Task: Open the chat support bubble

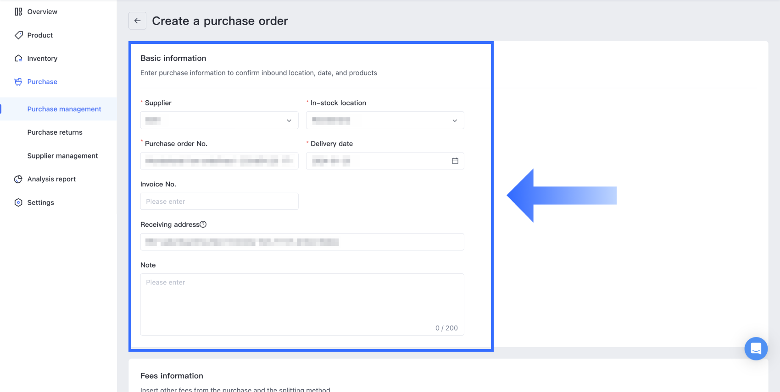Action: pos(756,348)
